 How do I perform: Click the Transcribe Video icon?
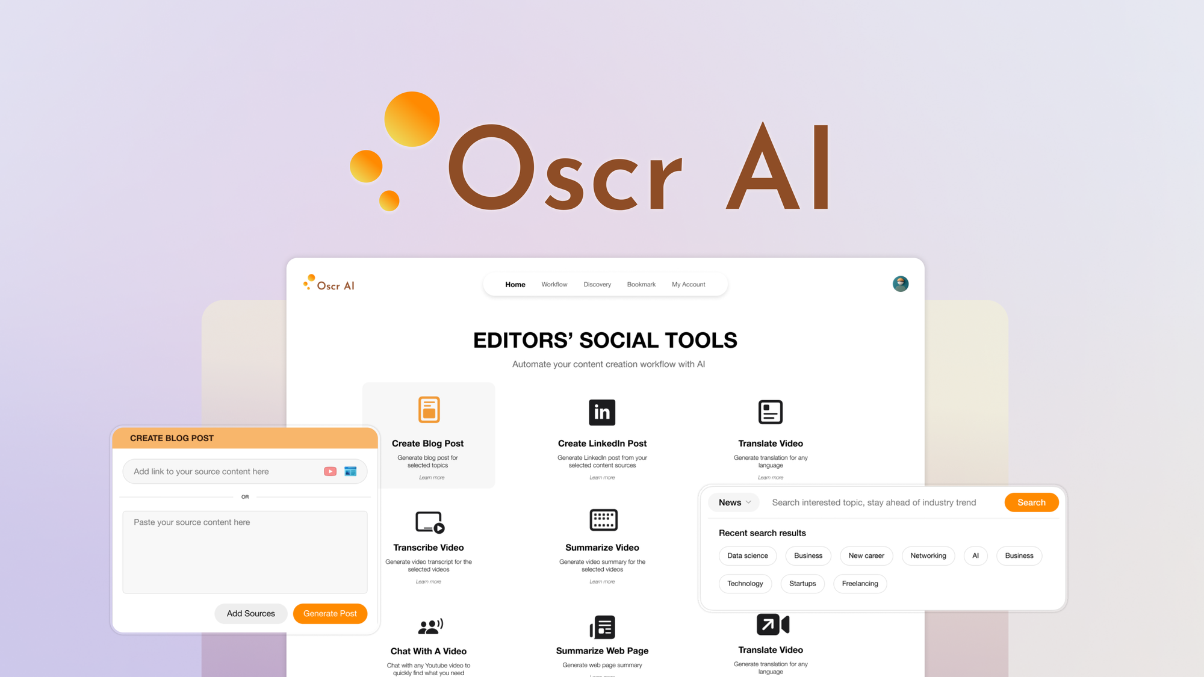(x=429, y=519)
